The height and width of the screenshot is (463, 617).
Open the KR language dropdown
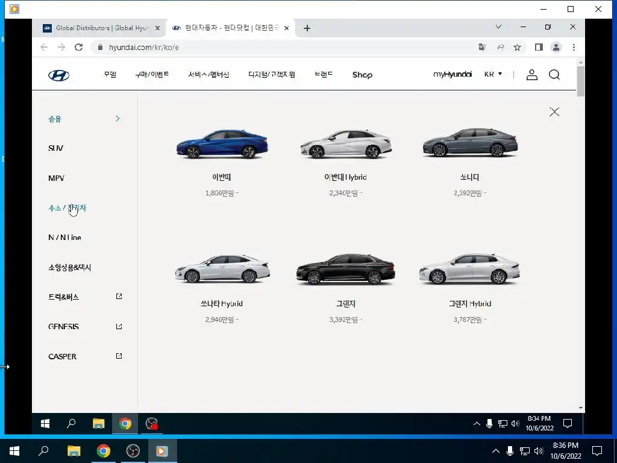(493, 74)
